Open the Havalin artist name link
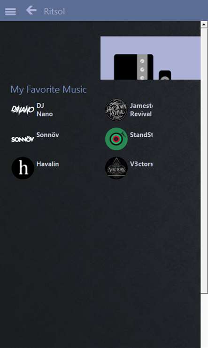The height and width of the screenshot is (348, 208). tap(47, 164)
